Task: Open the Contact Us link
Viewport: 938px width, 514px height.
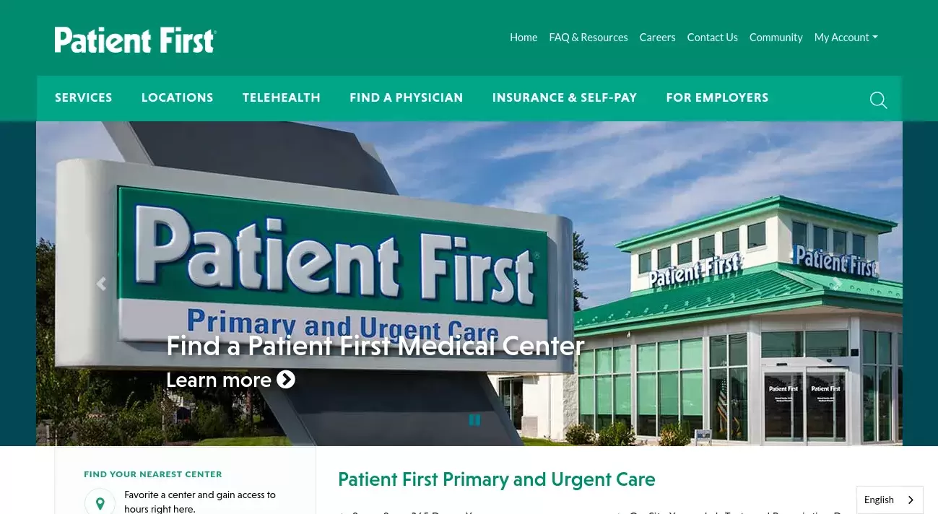Action: (x=712, y=38)
